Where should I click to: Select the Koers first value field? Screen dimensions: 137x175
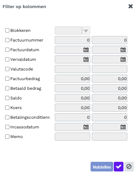coord(73,108)
